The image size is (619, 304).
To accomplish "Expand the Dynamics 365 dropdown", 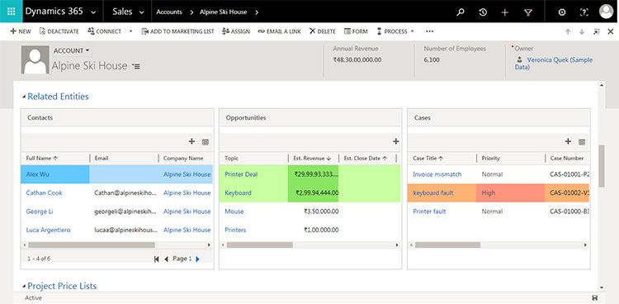I will click(x=93, y=12).
